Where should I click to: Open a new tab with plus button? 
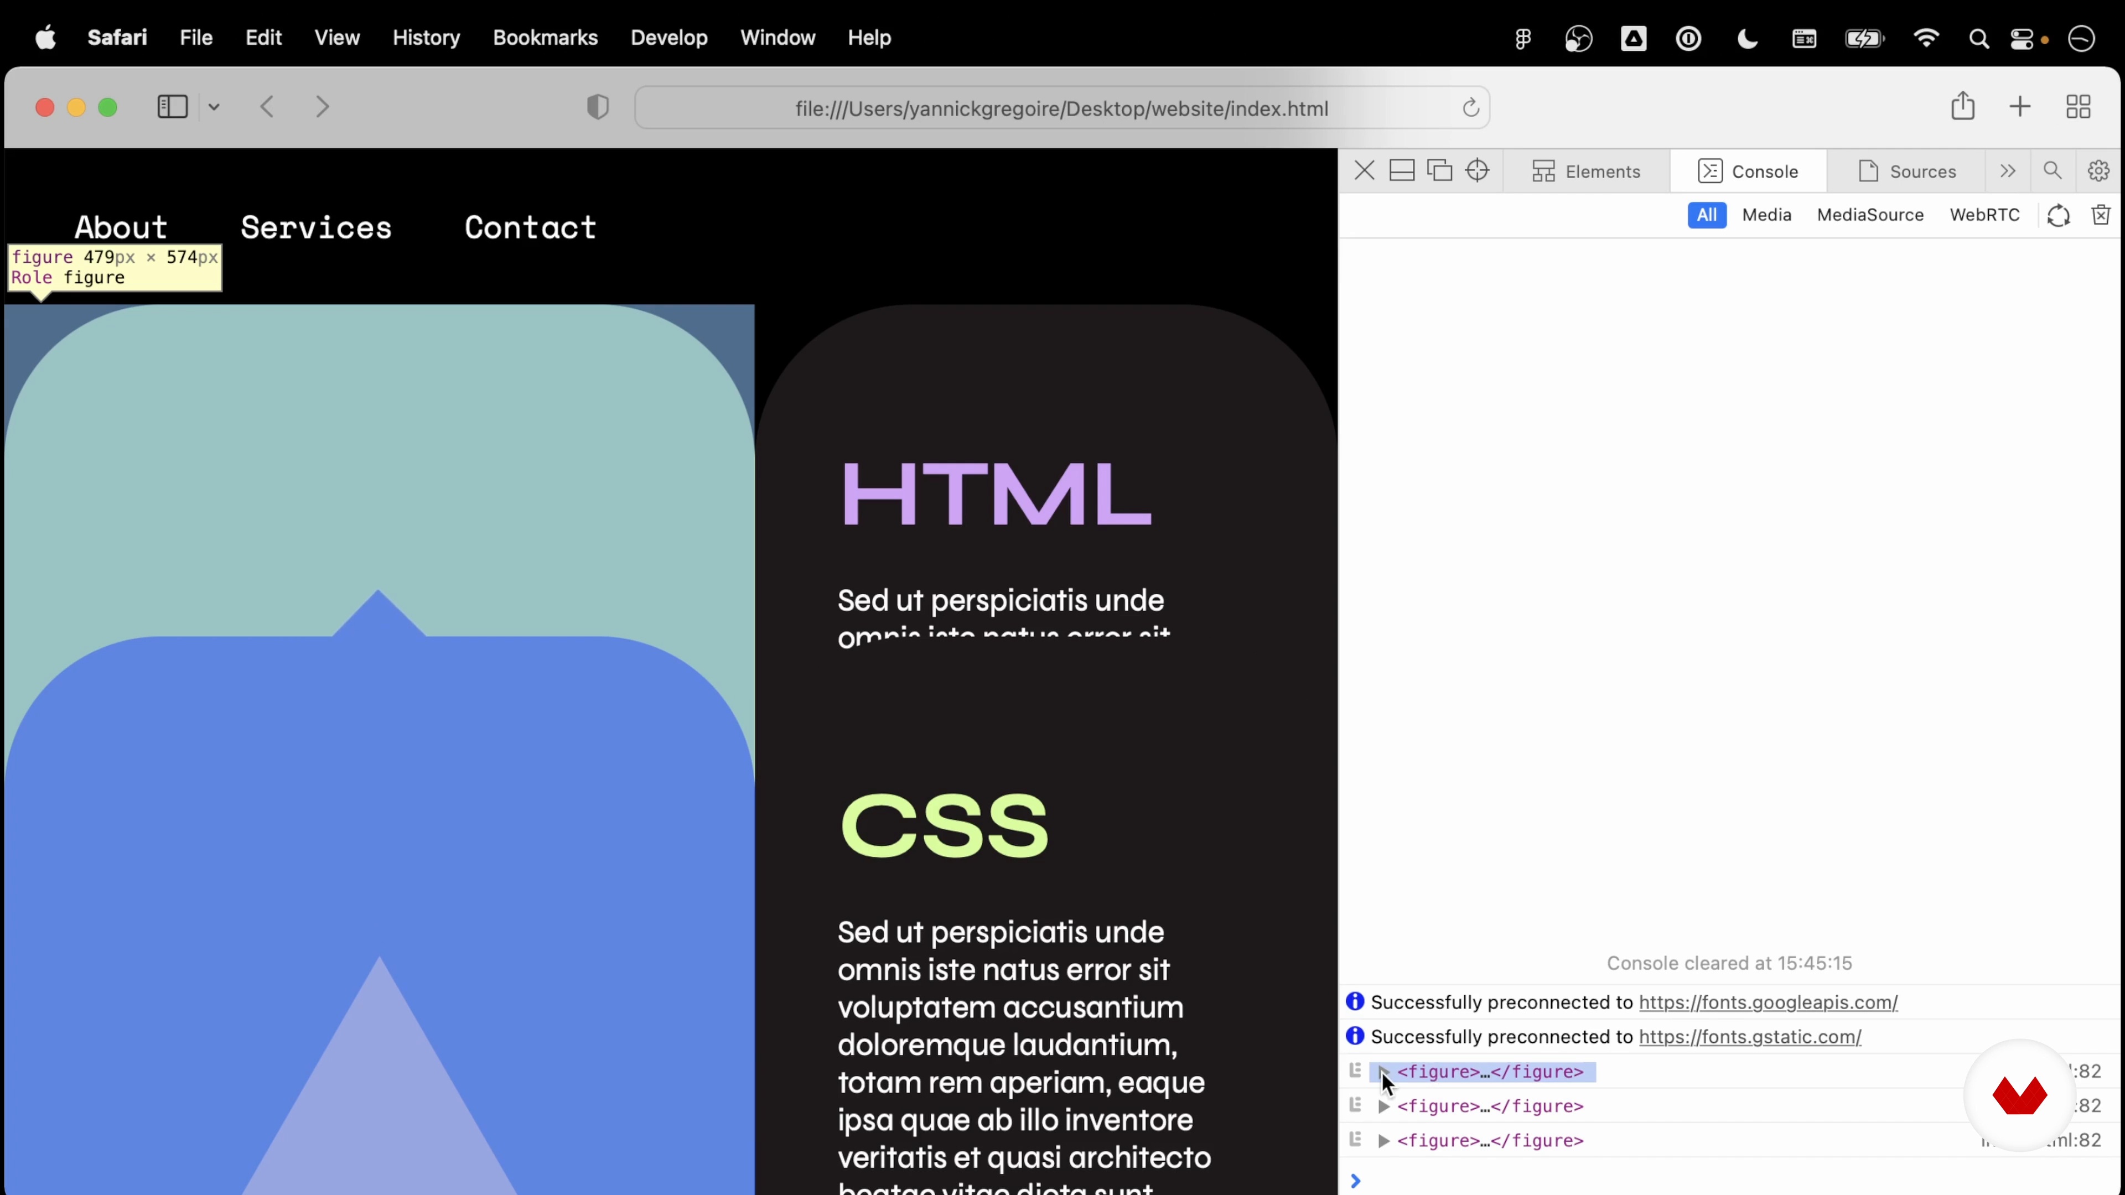[2019, 106]
